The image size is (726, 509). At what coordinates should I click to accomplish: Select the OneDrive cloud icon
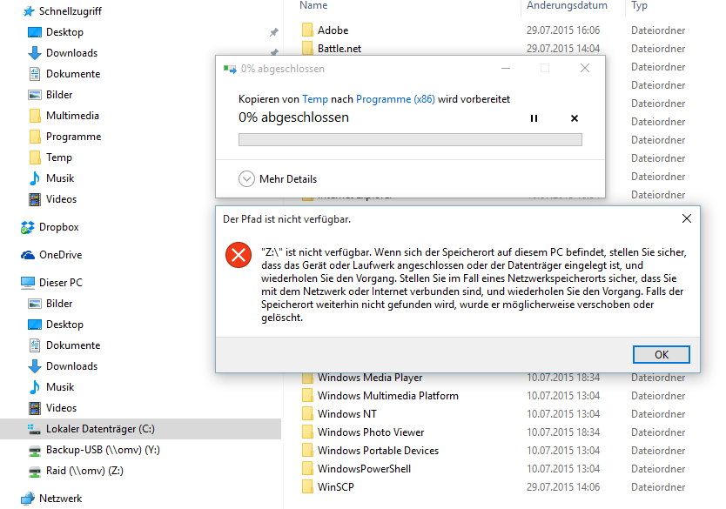coord(27,255)
